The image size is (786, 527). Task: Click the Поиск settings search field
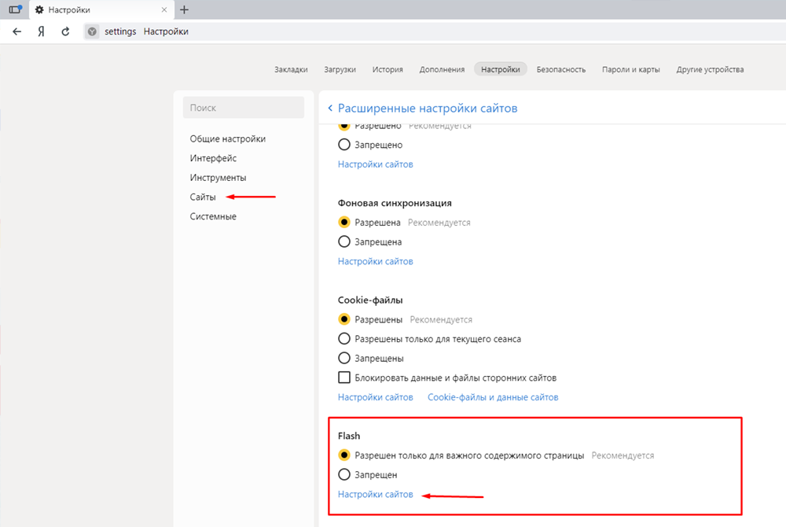243,108
